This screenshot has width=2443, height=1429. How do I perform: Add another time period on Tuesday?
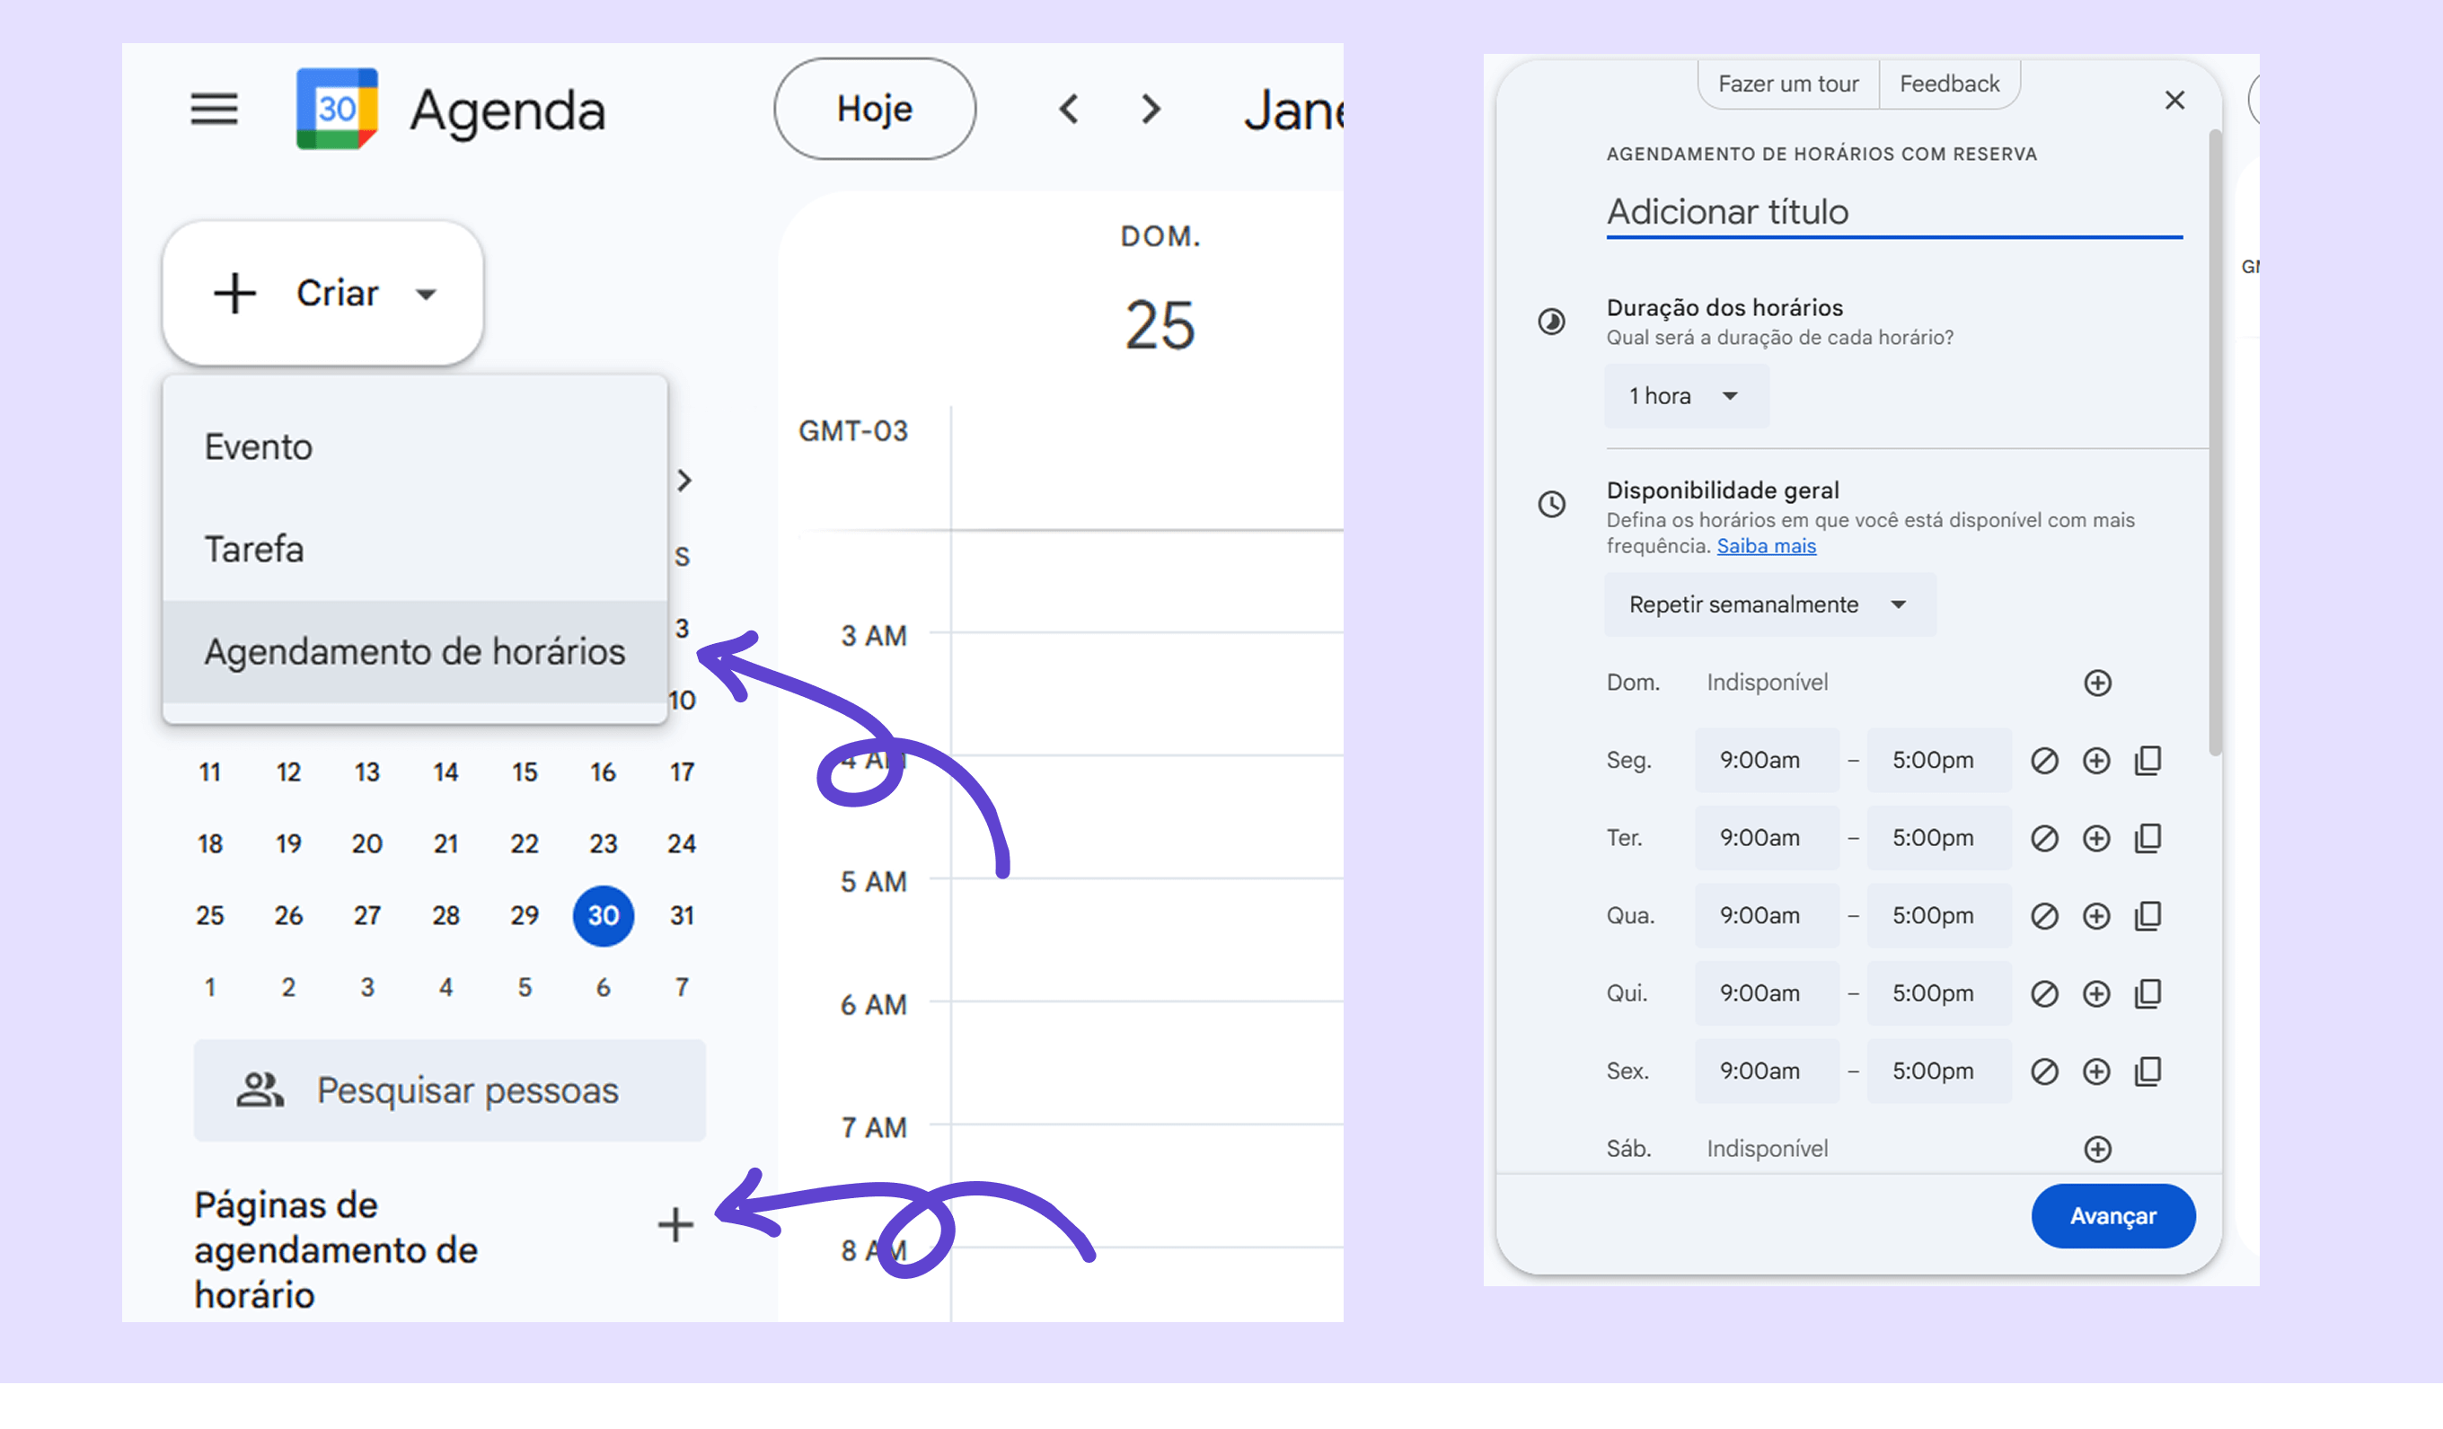[x=2096, y=838]
